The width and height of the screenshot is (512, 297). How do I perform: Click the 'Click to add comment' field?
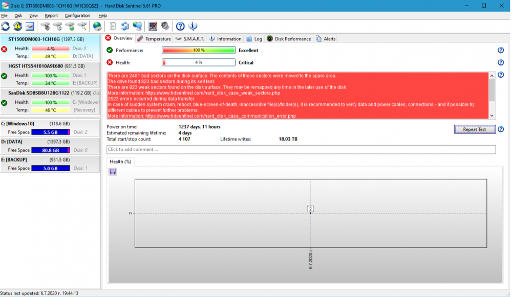coord(301,149)
